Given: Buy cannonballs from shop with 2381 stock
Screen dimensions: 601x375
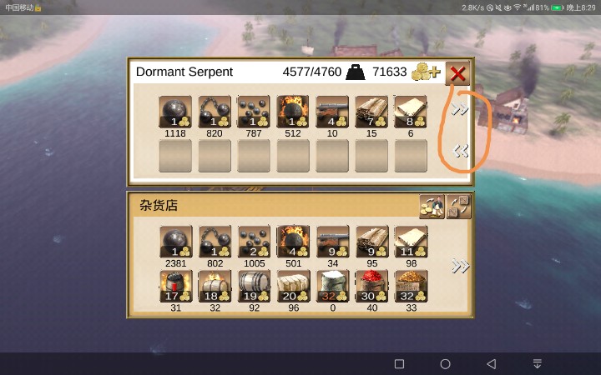Looking at the screenshot, I should pyautogui.click(x=176, y=242).
